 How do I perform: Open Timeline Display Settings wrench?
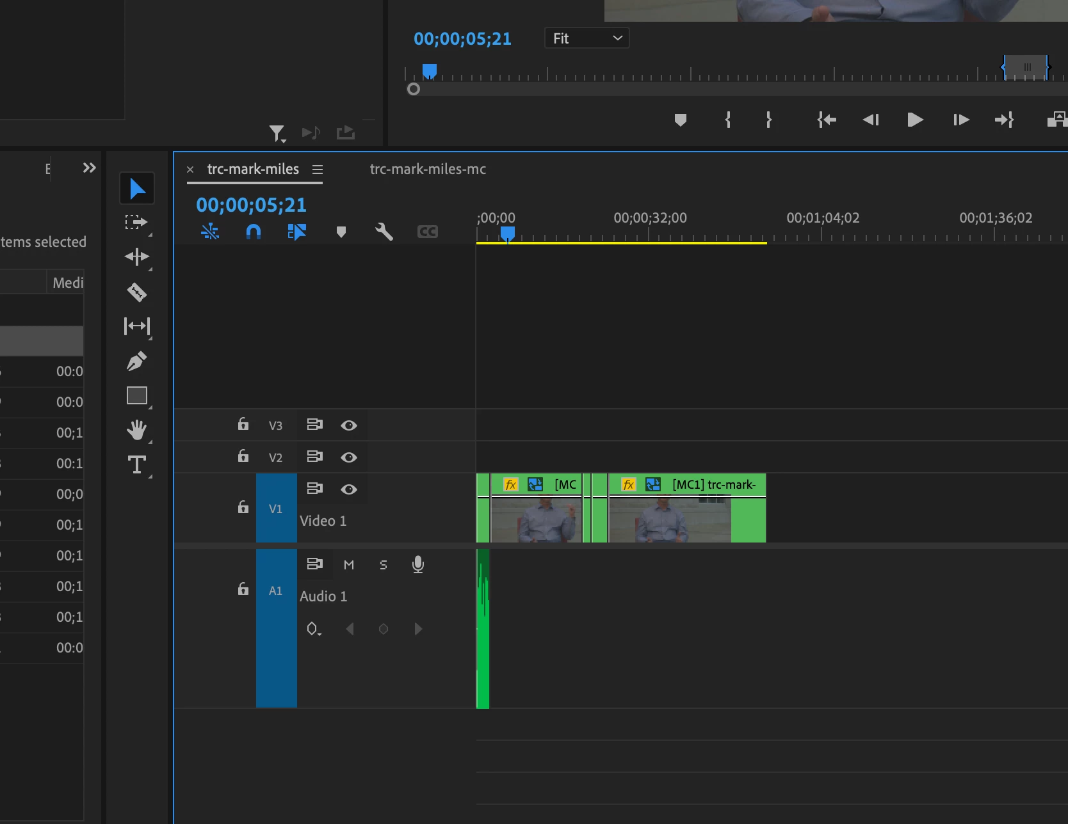(x=384, y=232)
